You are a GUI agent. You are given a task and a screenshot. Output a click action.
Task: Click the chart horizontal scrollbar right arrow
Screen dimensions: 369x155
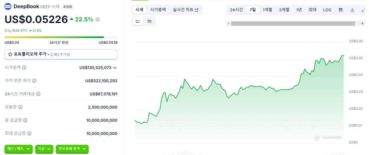pyautogui.click(x=362, y=24)
